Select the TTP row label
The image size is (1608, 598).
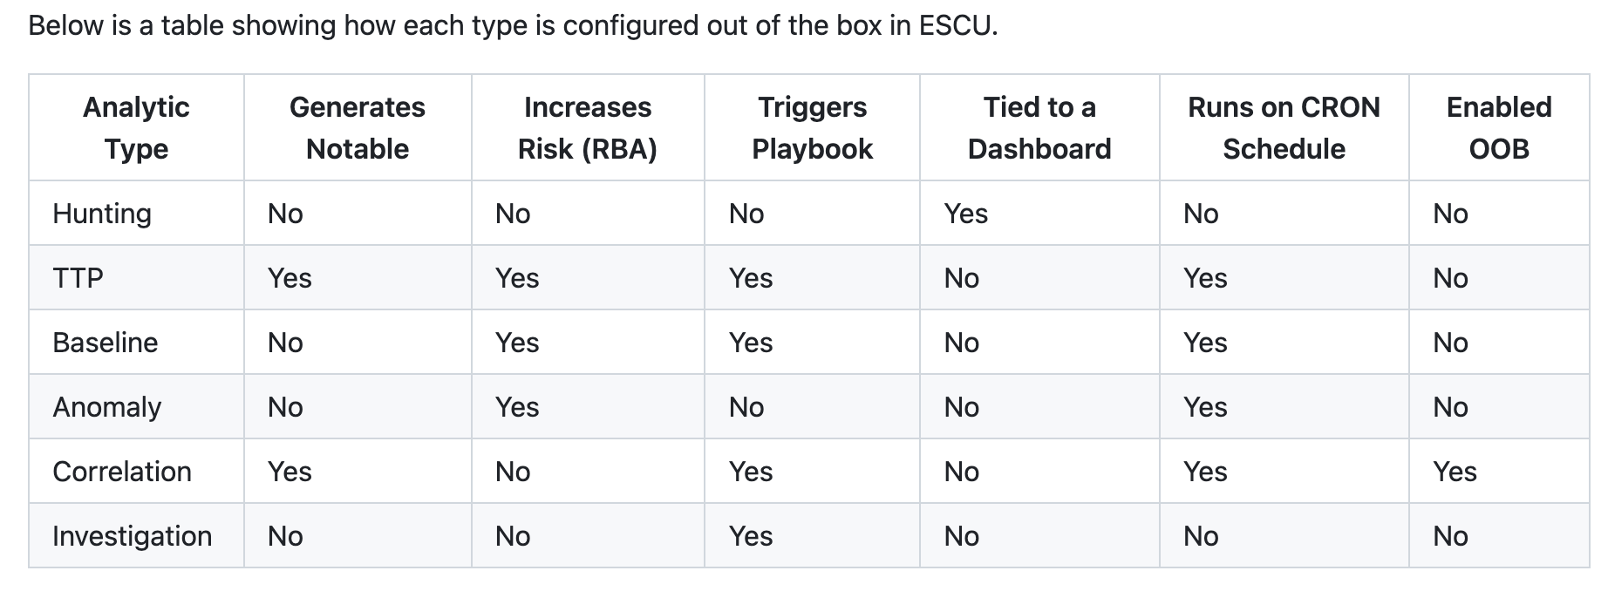[x=78, y=278]
